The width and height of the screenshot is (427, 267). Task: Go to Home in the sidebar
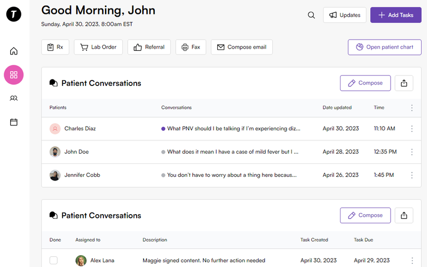[14, 51]
